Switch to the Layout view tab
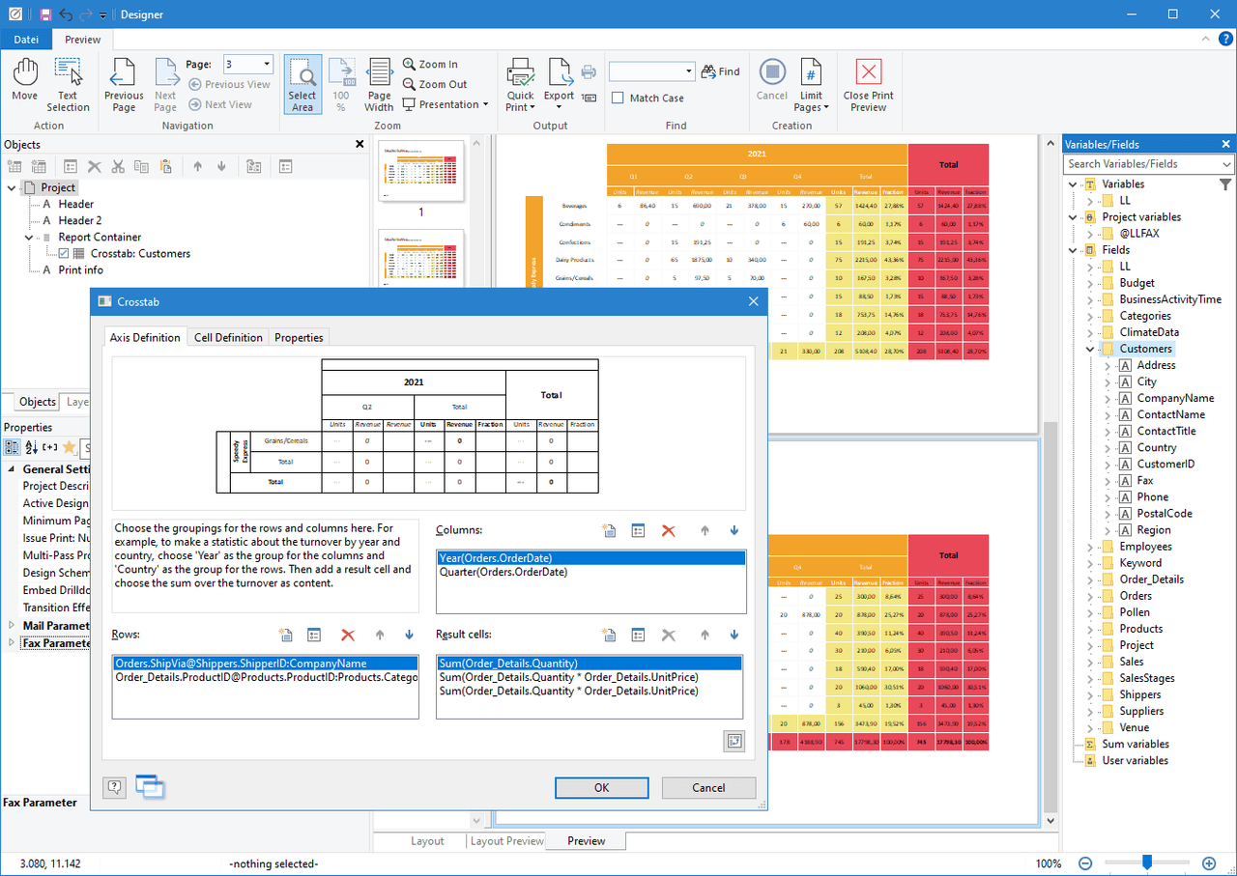 pyautogui.click(x=427, y=841)
